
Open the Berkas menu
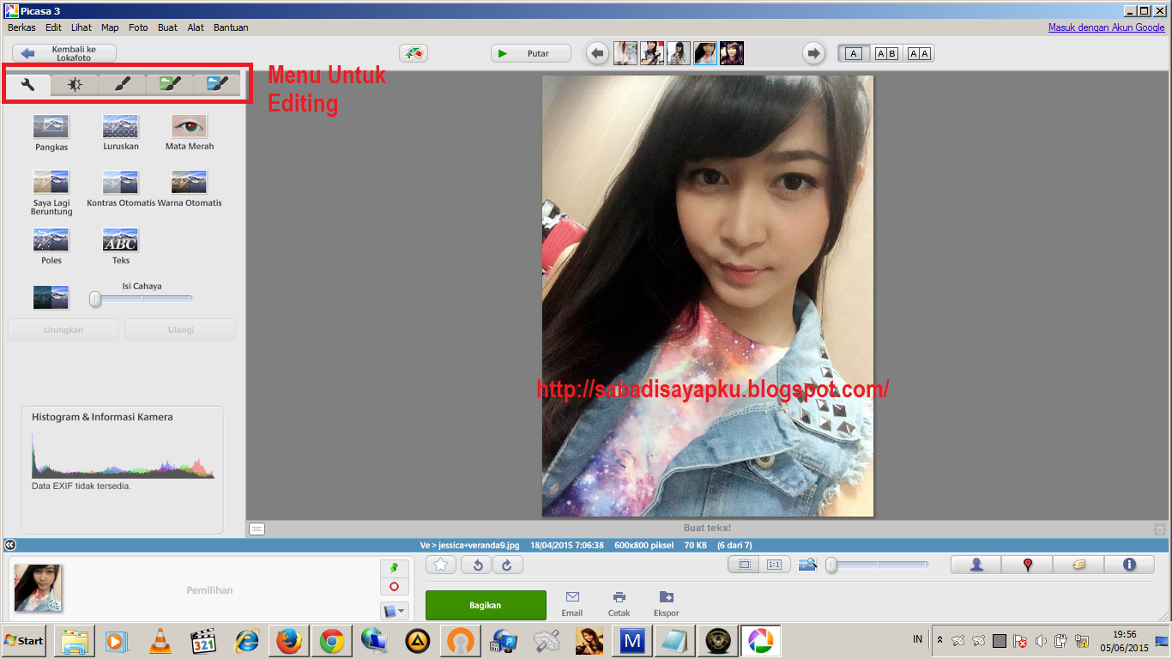coord(21,27)
